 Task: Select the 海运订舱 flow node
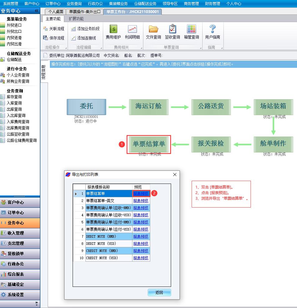[x=149, y=107]
